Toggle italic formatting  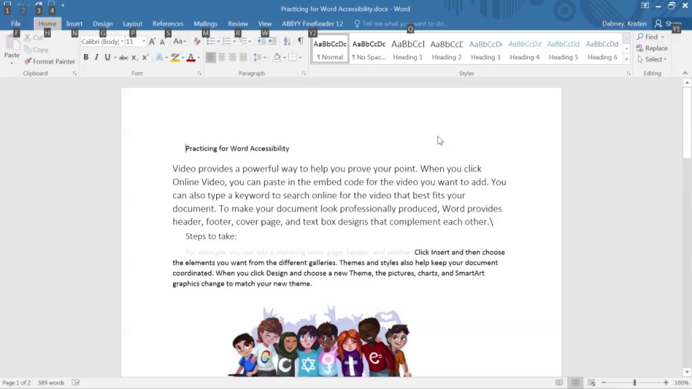(96, 57)
